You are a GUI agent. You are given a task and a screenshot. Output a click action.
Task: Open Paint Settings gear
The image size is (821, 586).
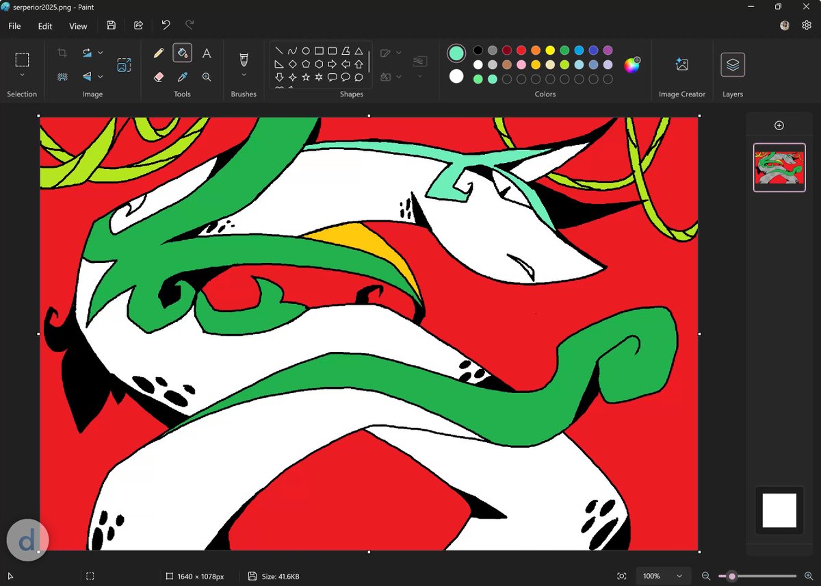pos(807,25)
